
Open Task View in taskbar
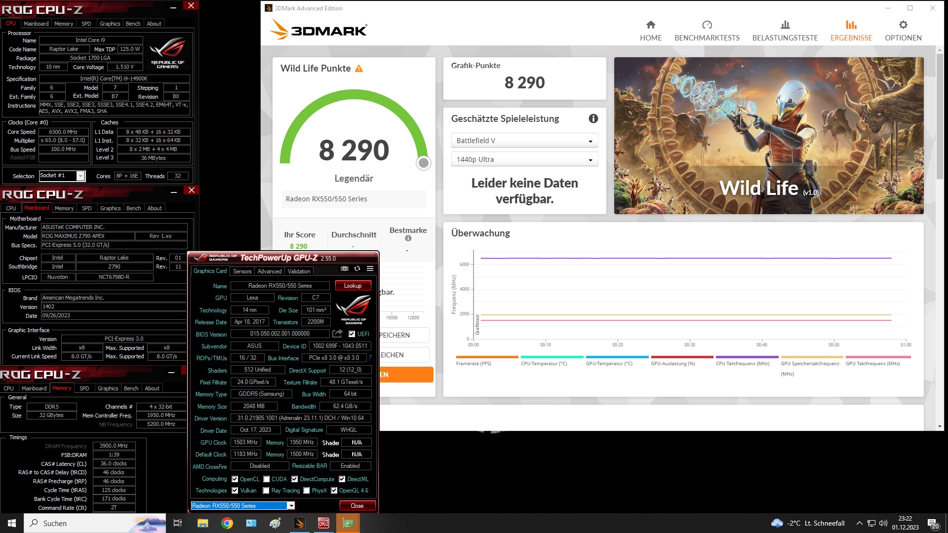point(178,523)
